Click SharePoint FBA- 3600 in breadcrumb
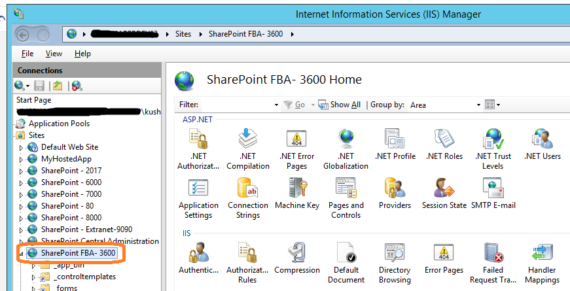 (x=246, y=34)
